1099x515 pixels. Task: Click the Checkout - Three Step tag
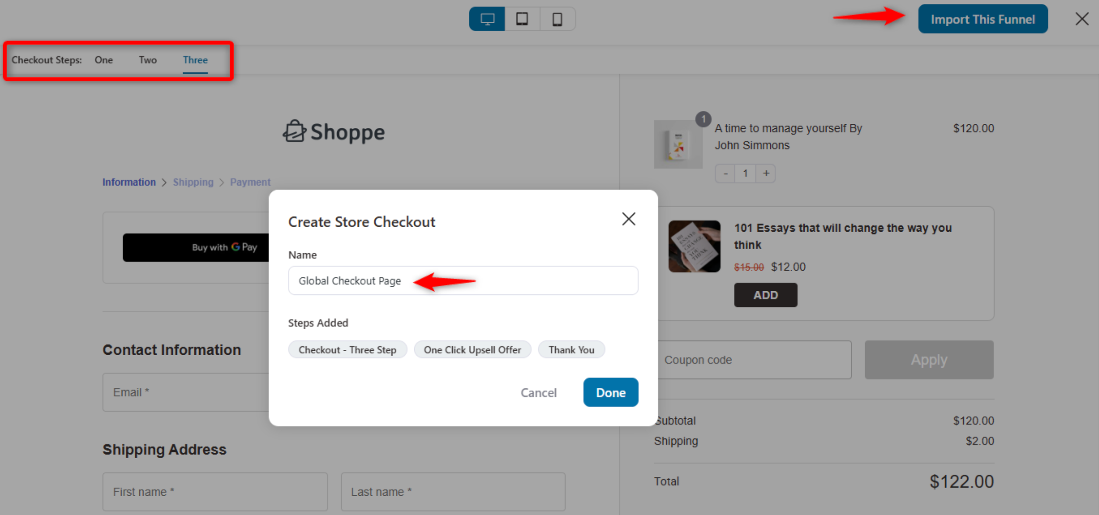pyautogui.click(x=346, y=349)
